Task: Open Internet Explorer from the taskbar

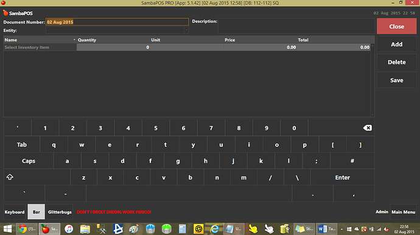Action: coord(214,229)
